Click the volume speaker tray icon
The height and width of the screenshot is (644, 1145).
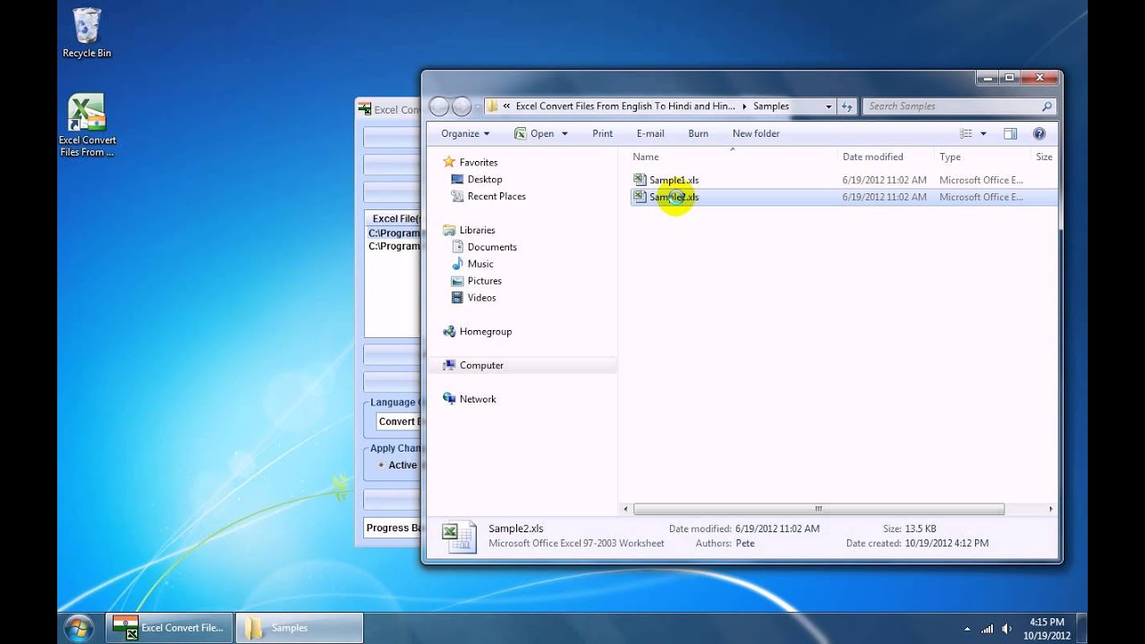tap(1007, 629)
